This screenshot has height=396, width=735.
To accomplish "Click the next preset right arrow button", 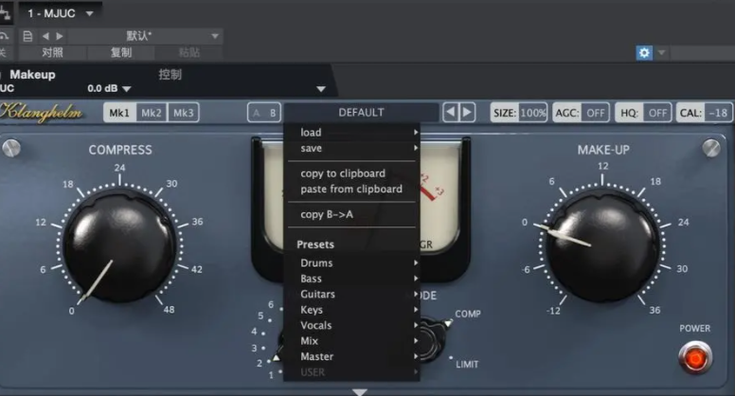I will (467, 113).
